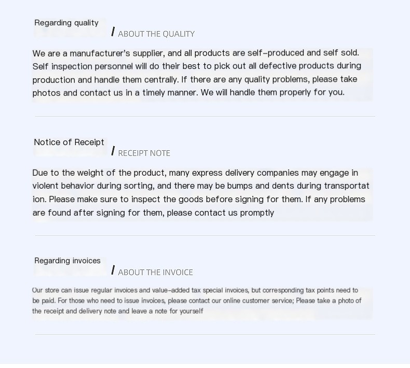Click the "ABOUT THE INVOICE" subtitle
The width and height of the screenshot is (410, 368).
pos(155,273)
